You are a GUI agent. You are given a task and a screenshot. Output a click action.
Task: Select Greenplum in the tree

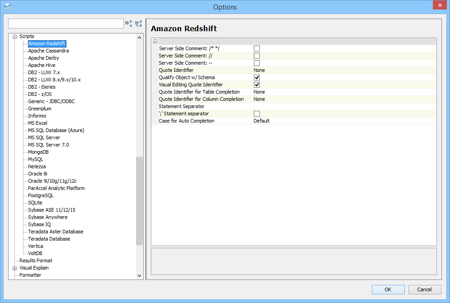(x=40, y=109)
